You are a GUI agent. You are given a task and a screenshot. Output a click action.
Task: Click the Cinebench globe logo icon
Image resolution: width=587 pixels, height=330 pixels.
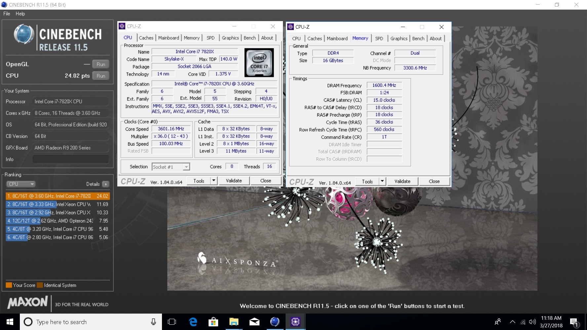click(x=24, y=34)
